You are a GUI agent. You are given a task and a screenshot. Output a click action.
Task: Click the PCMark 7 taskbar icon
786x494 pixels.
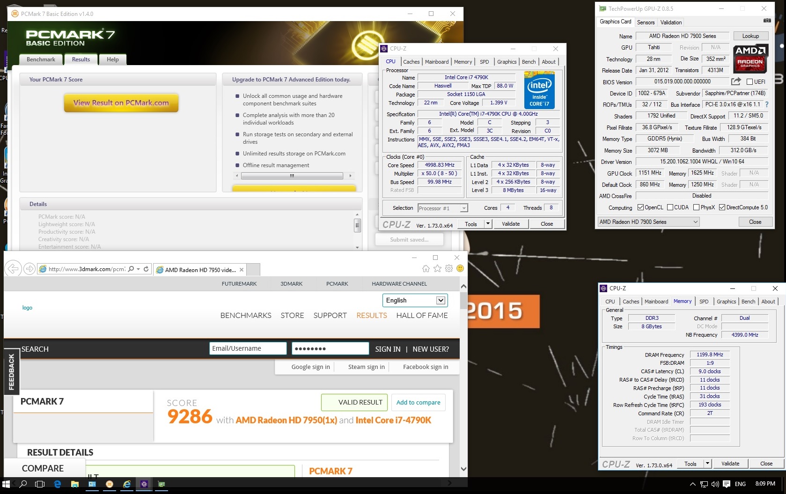(110, 484)
